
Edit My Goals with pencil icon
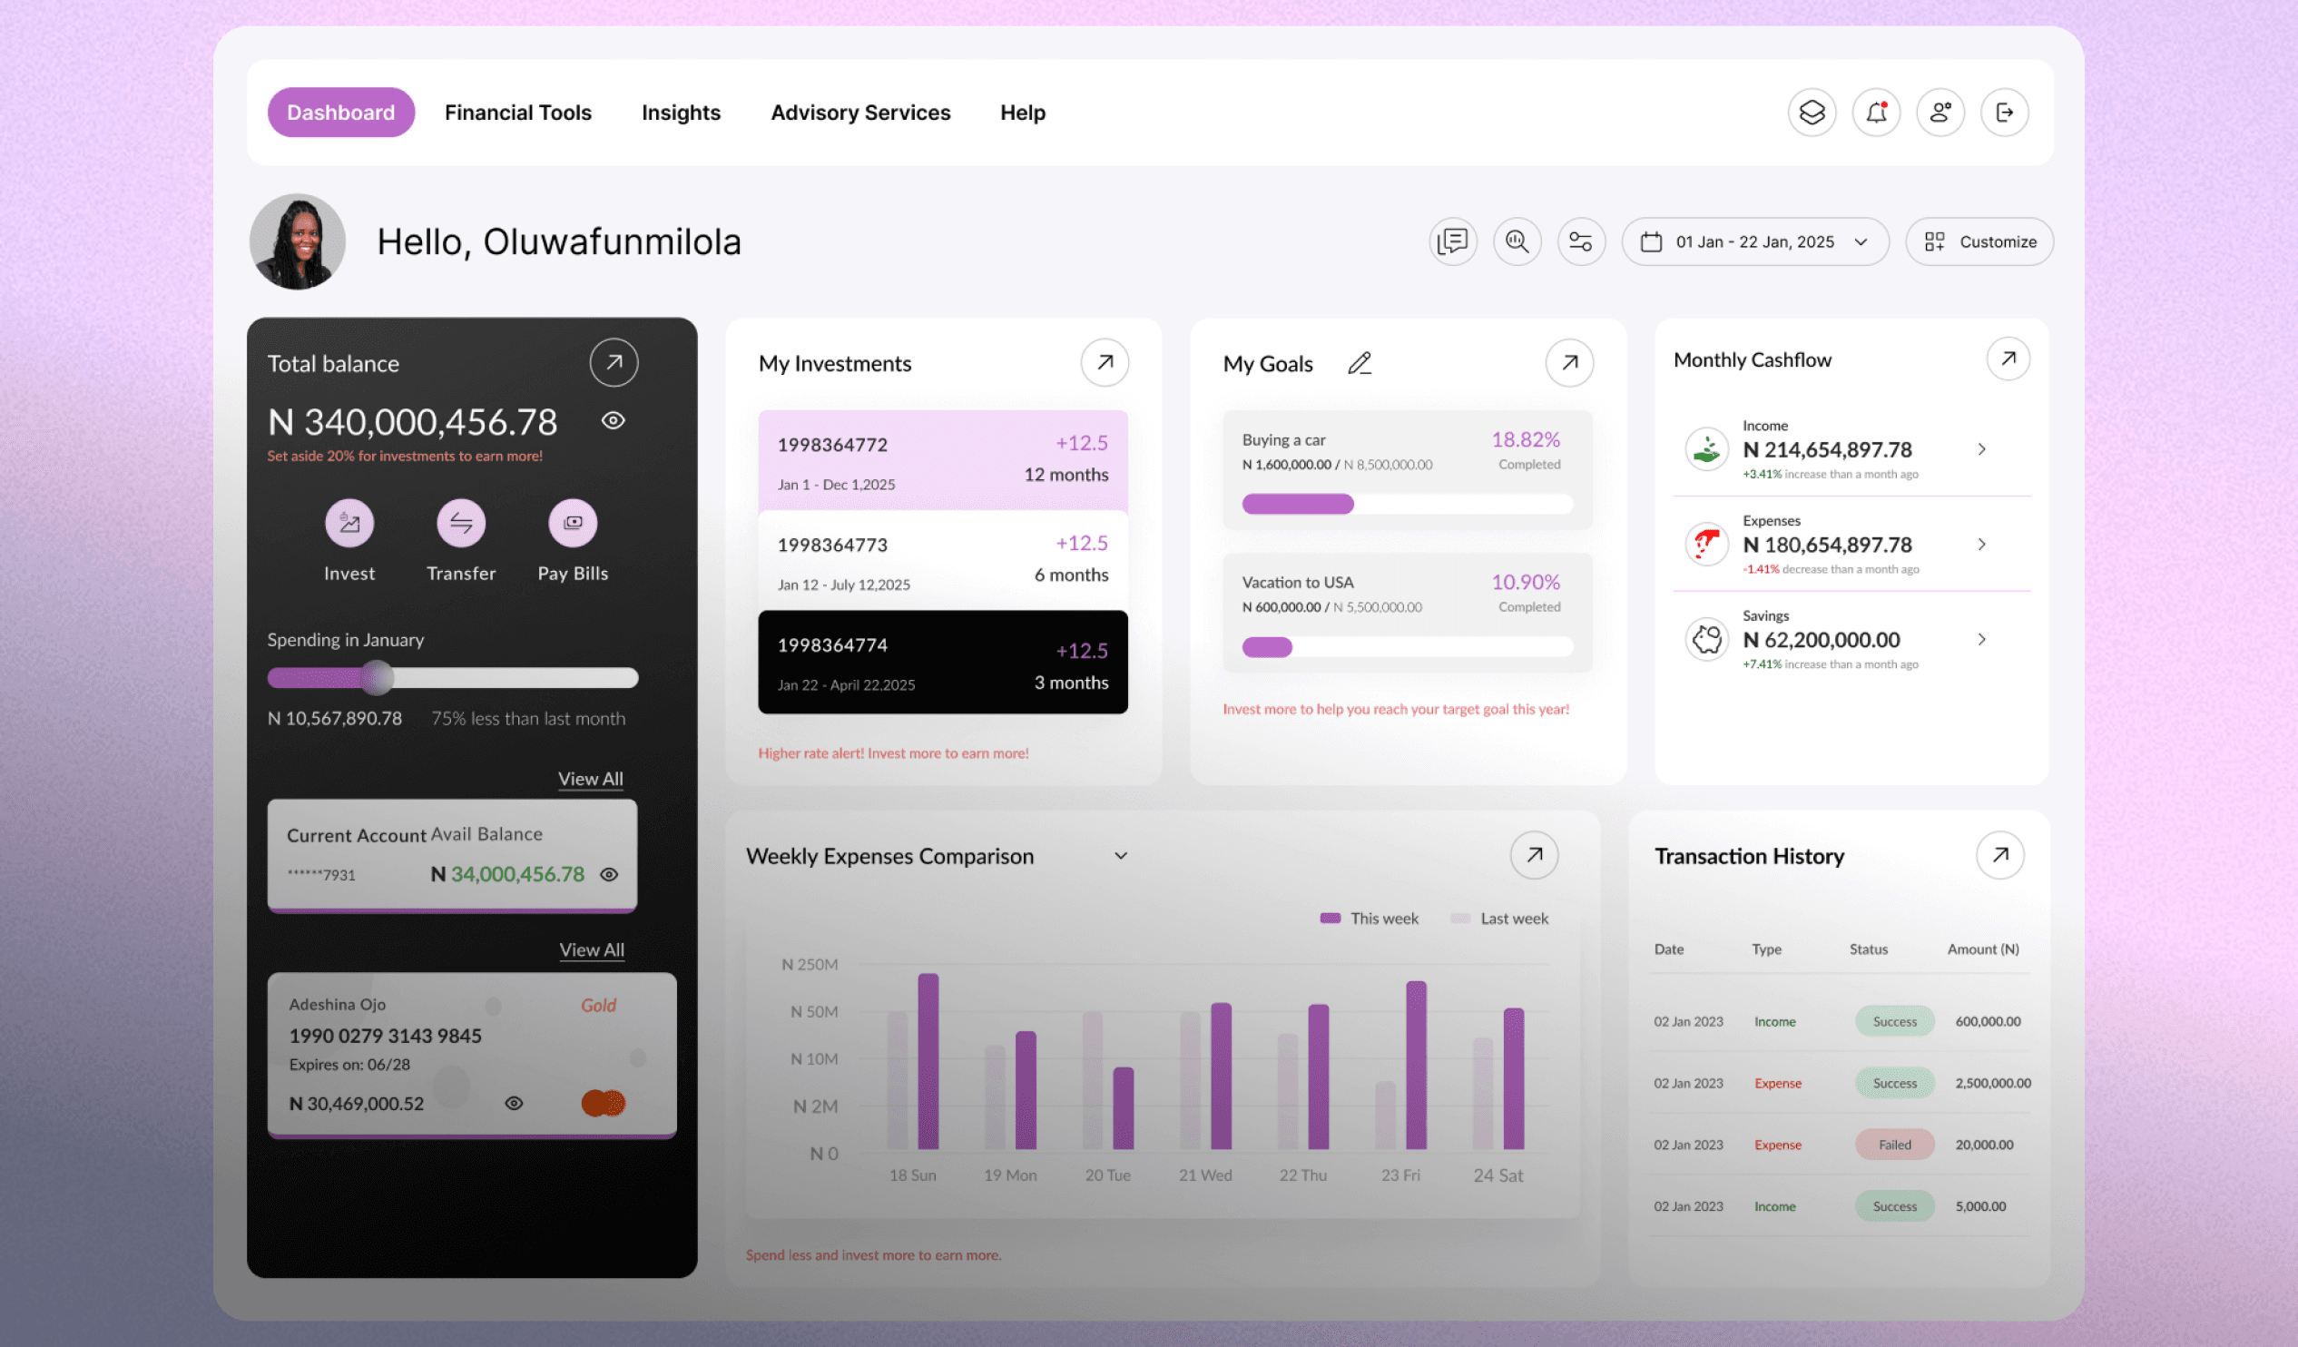(1359, 364)
